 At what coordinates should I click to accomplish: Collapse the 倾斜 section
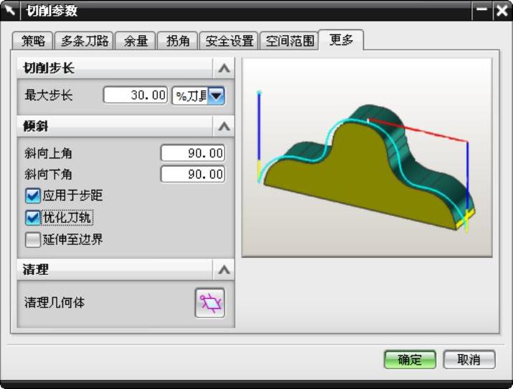click(224, 126)
